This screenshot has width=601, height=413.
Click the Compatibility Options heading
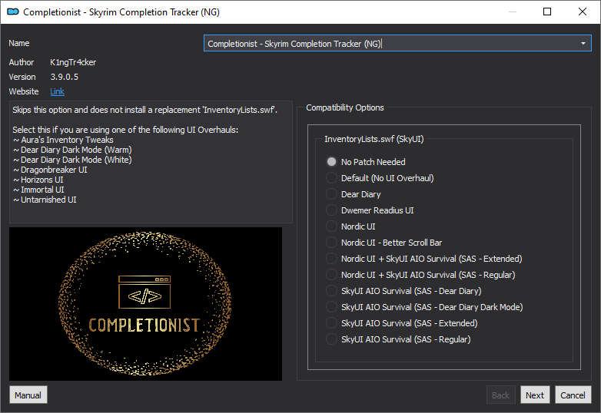(x=344, y=107)
